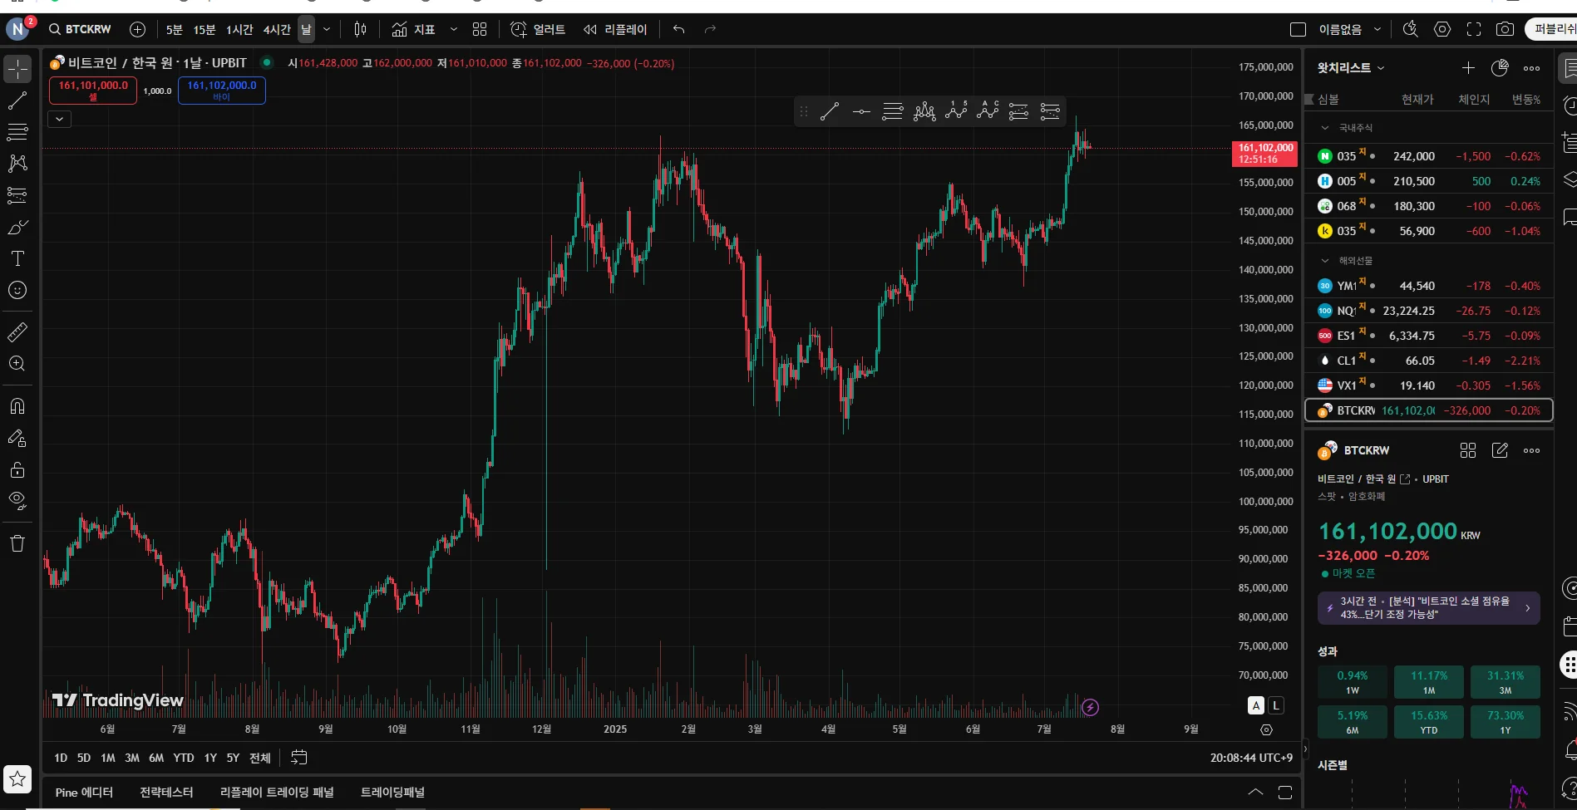The width and height of the screenshot is (1577, 810).
Task: Take a chart snapshot with the camera
Action: pos(1505,29)
